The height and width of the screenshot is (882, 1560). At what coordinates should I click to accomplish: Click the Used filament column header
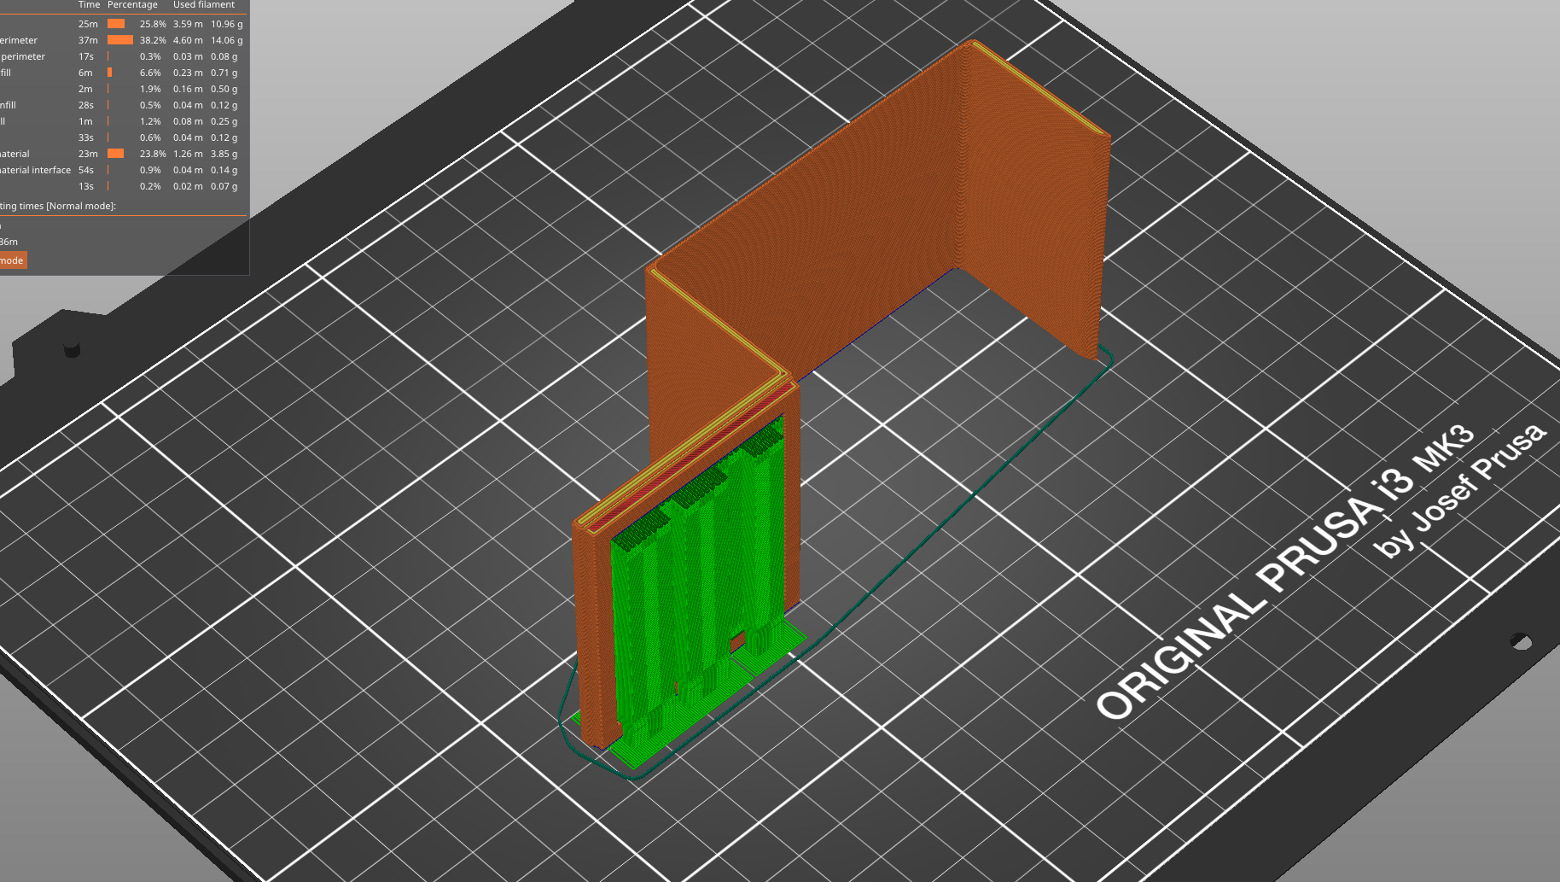(x=203, y=5)
